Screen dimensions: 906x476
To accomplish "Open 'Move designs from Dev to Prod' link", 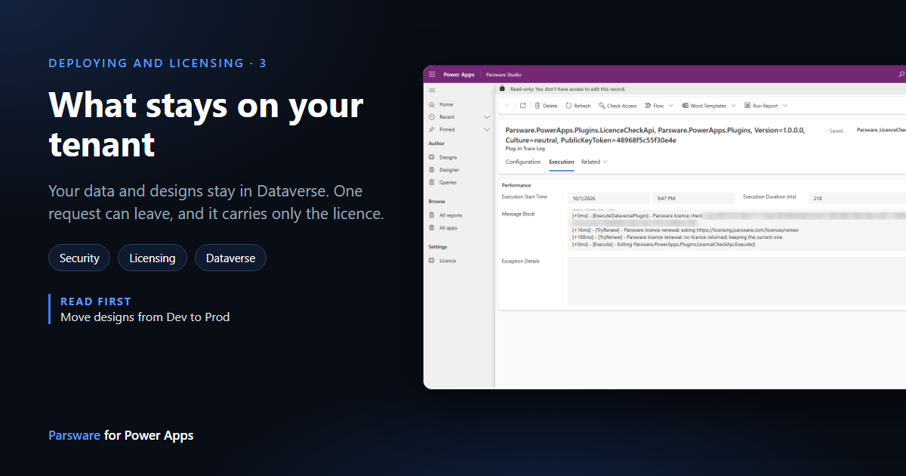I will click(x=145, y=317).
